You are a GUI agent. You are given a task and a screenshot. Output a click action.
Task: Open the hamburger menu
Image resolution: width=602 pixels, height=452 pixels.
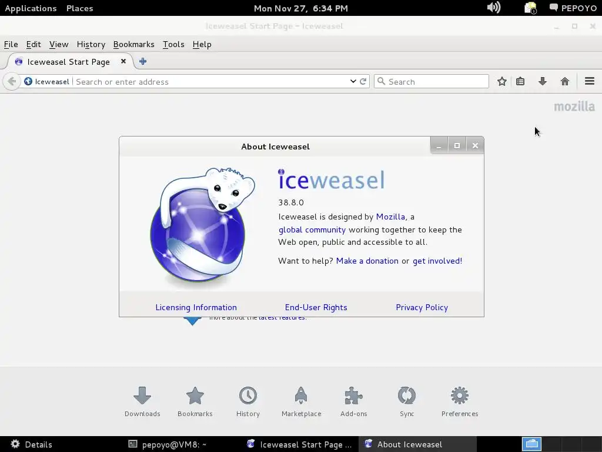click(590, 81)
